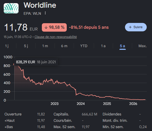Click the Suivre follow button

tap(136, 27)
